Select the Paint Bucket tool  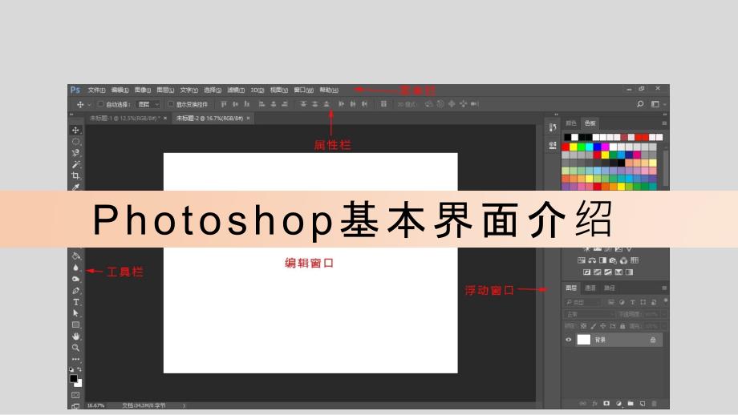[x=75, y=256]
